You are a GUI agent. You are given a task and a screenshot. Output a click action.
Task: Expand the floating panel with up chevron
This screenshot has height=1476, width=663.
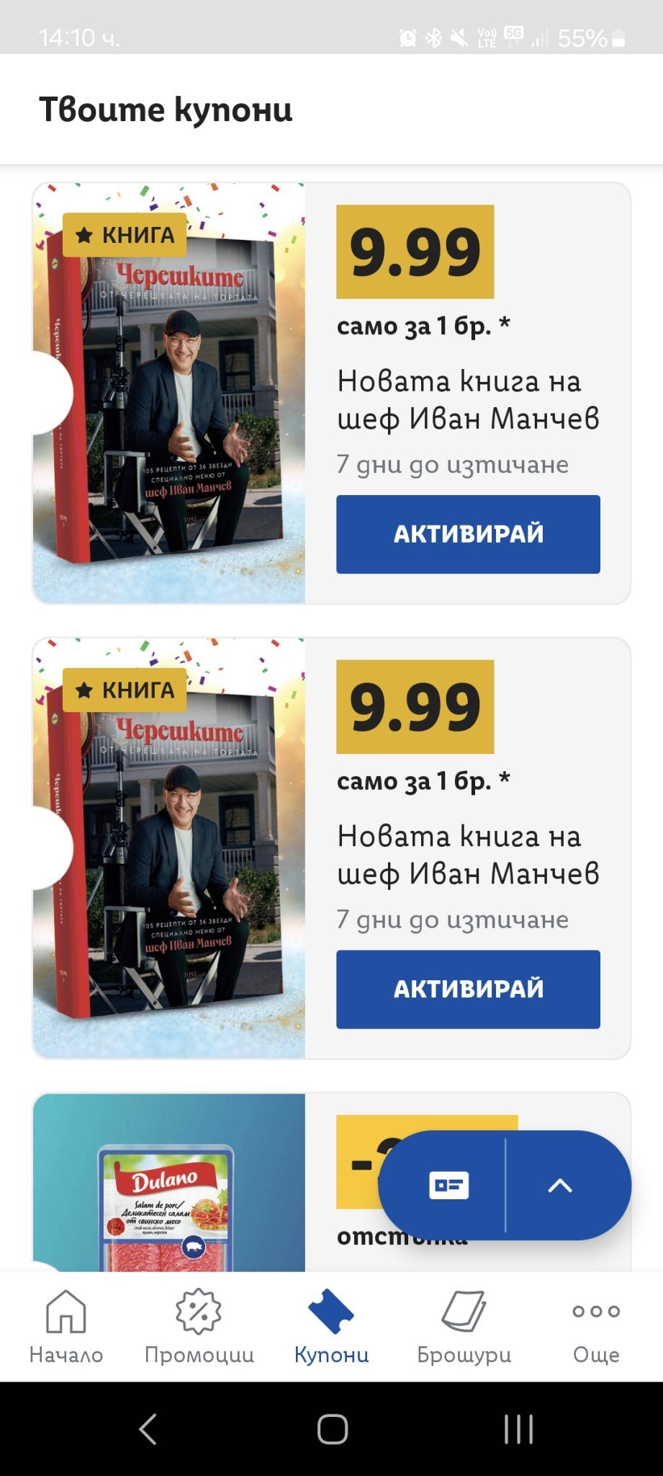click(560, 1186)
